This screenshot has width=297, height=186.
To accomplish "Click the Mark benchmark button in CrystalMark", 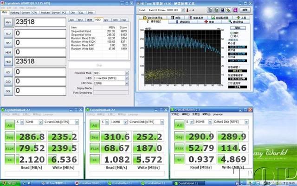I will pyautogui.click(x=8, y=22).
